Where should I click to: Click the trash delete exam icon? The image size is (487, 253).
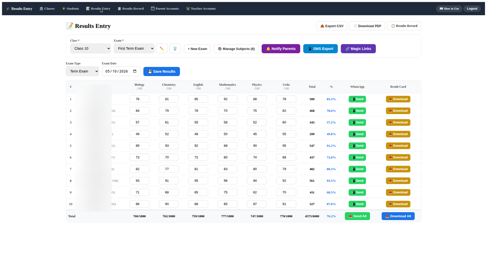click(x=175, y=49)
